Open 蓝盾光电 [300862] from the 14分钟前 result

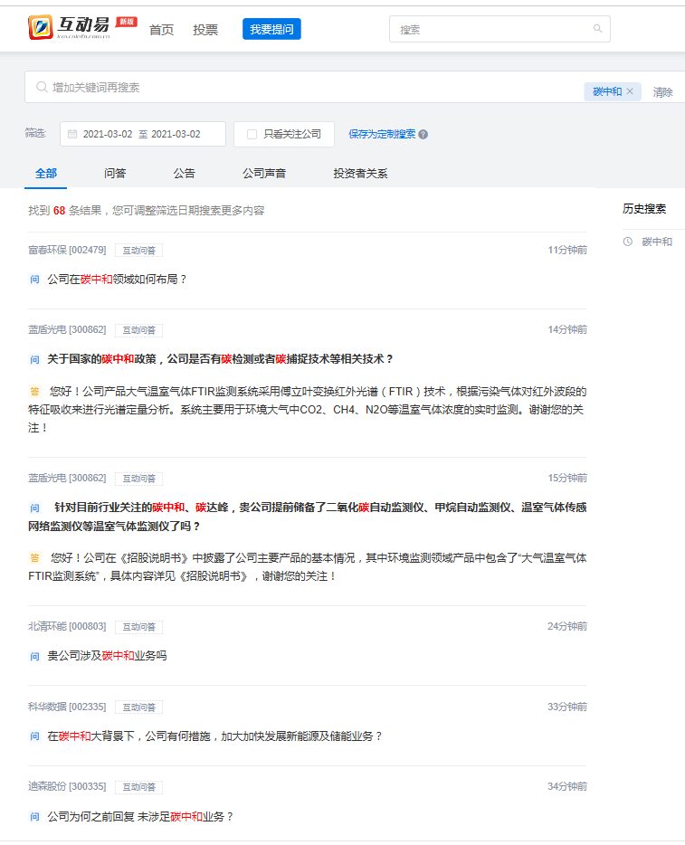click(x=67, y=329)
